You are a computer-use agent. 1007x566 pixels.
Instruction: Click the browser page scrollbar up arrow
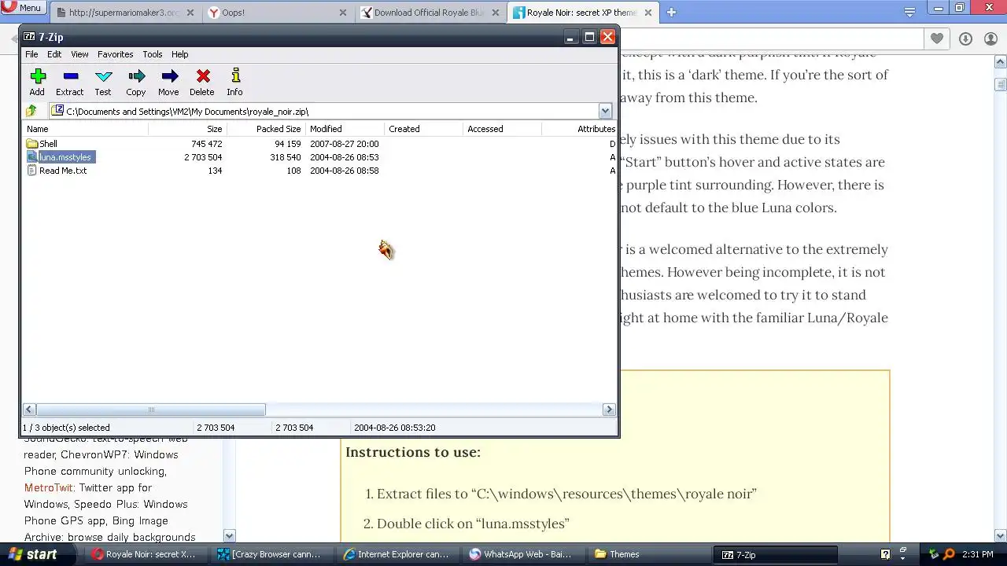(1001, 61)
